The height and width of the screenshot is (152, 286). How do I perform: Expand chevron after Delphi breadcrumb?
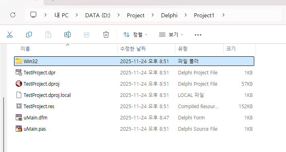186,15
